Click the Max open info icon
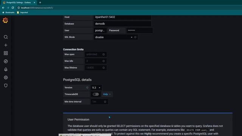 (x=104, y=54)
